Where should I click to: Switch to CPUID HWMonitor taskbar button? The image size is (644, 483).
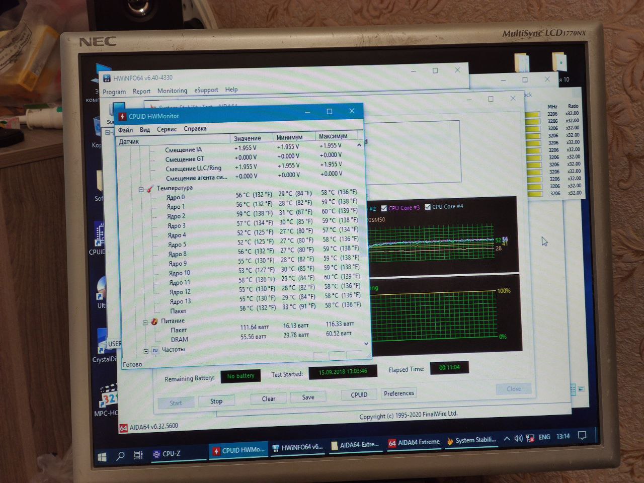(x=238, y=450)
